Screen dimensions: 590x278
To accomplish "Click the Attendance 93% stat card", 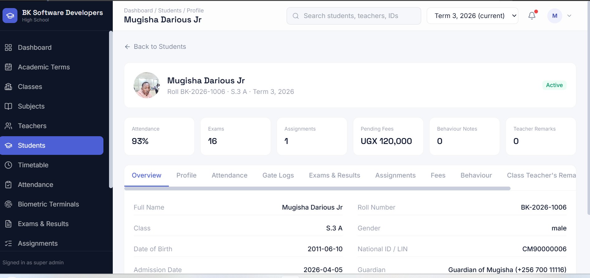I will click(x=159, y=136).
